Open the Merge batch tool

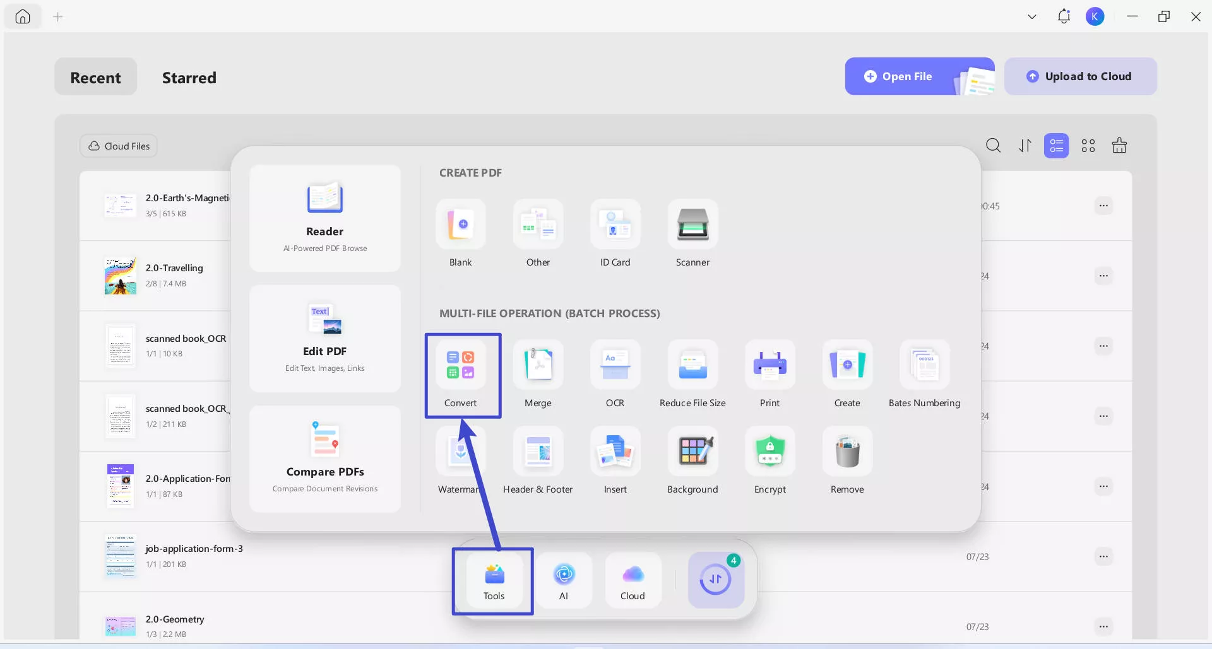pyautogui.click(x=538, y=365)
